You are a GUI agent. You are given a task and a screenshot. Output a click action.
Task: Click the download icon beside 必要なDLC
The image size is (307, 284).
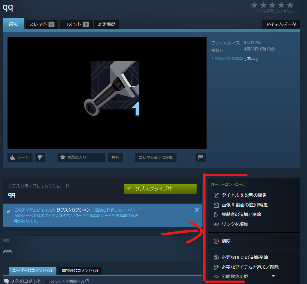point(216,258)
